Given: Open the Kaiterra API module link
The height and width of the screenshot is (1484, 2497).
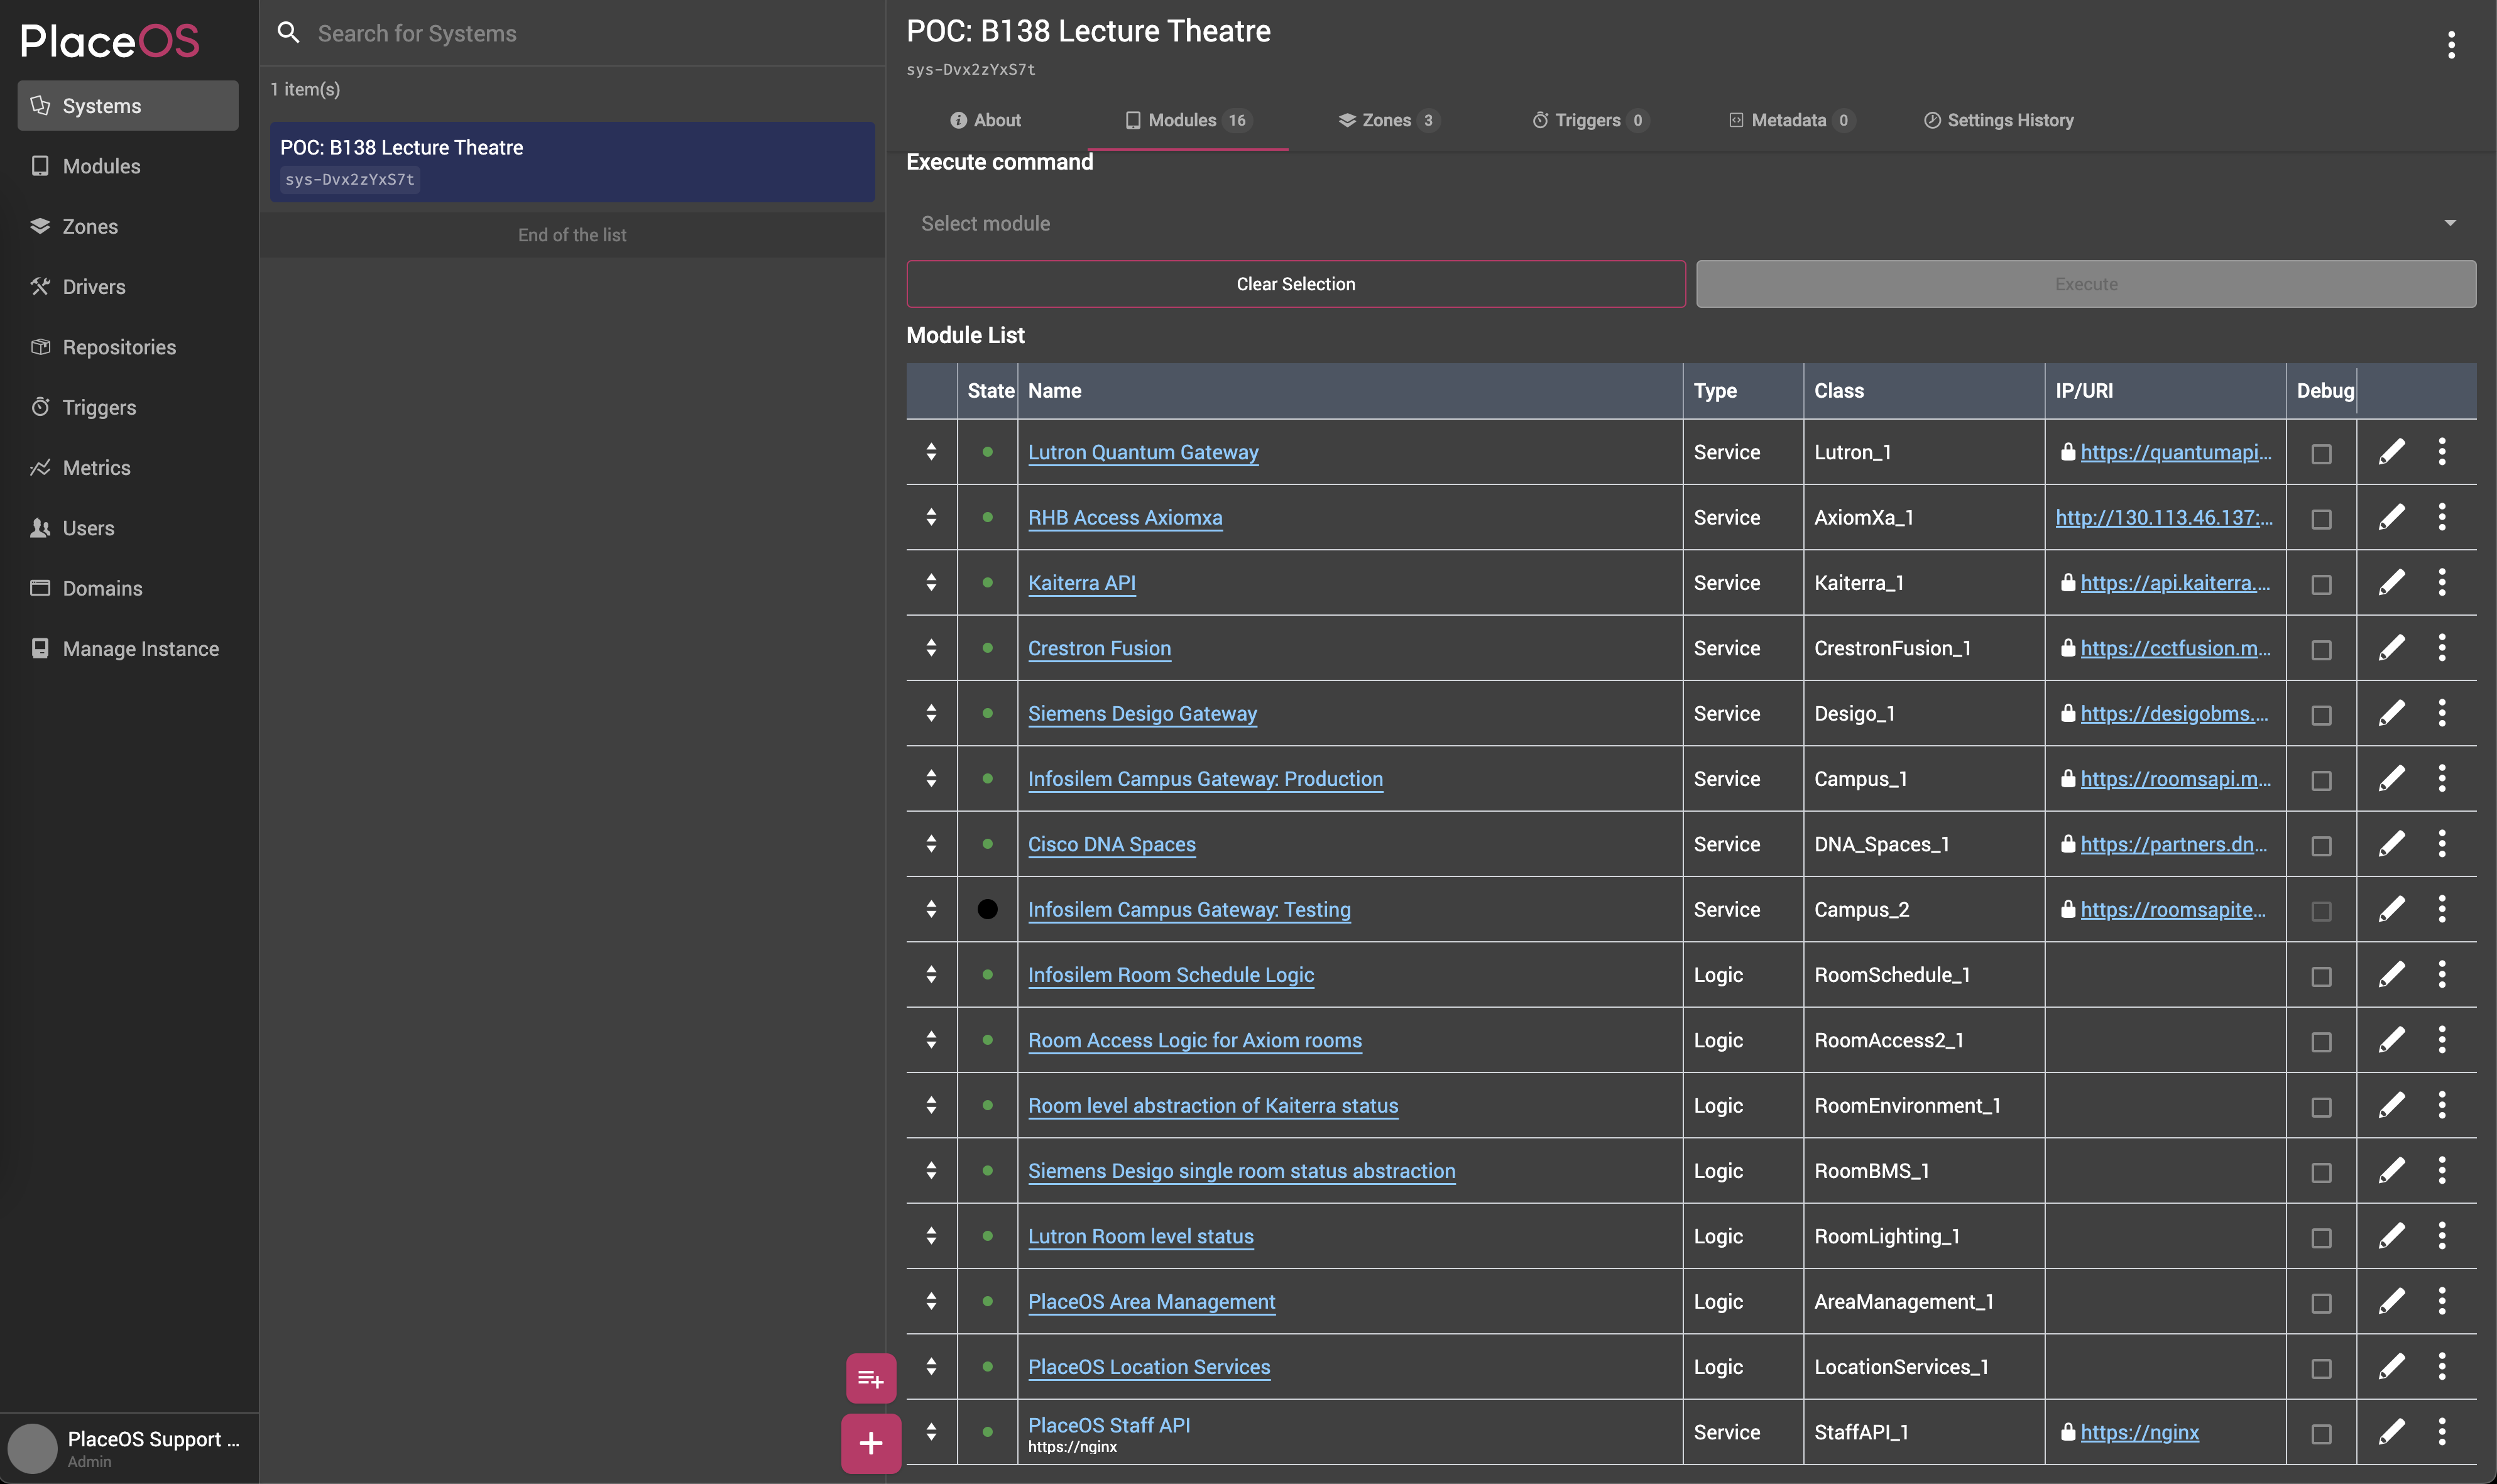Looking at the screenshot, I should pyautogui.click(x=1081, y=583).
